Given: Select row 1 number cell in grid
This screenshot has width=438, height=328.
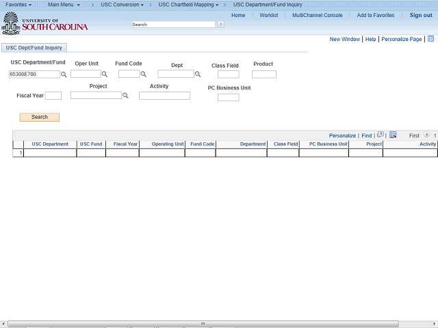Looking at the screenshot, I should (x=18, y=153).
